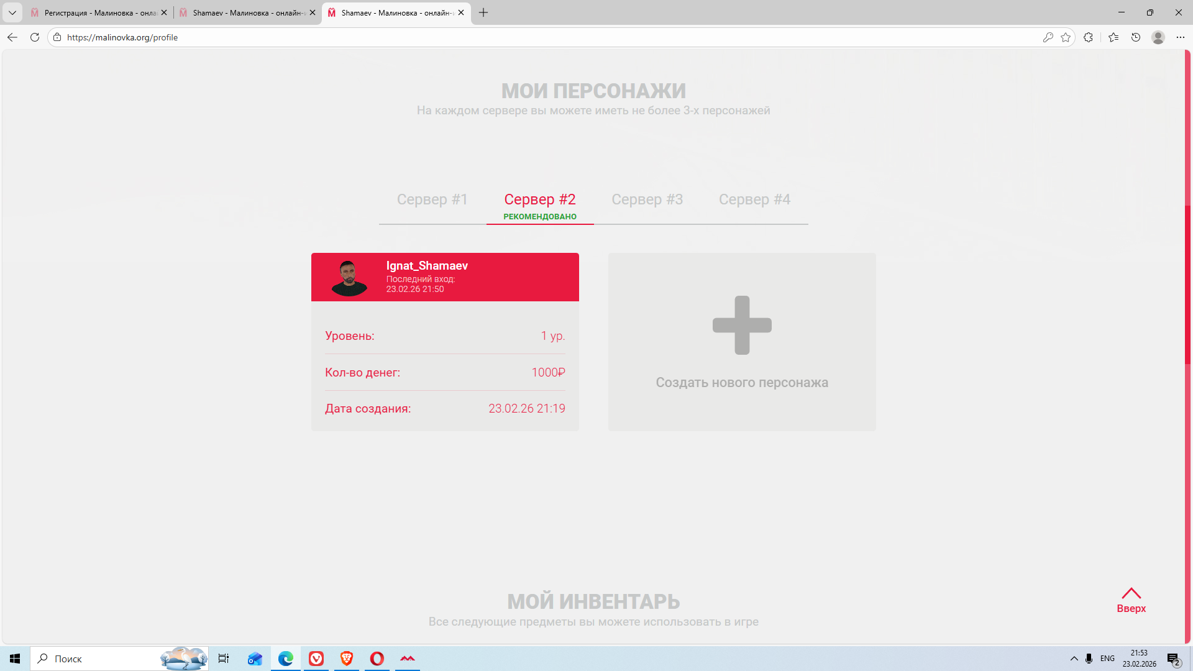Viewport: 1193px width, 671px height.
Task: Add page to favorites with star icon
Action: [x=1066, y=37]
